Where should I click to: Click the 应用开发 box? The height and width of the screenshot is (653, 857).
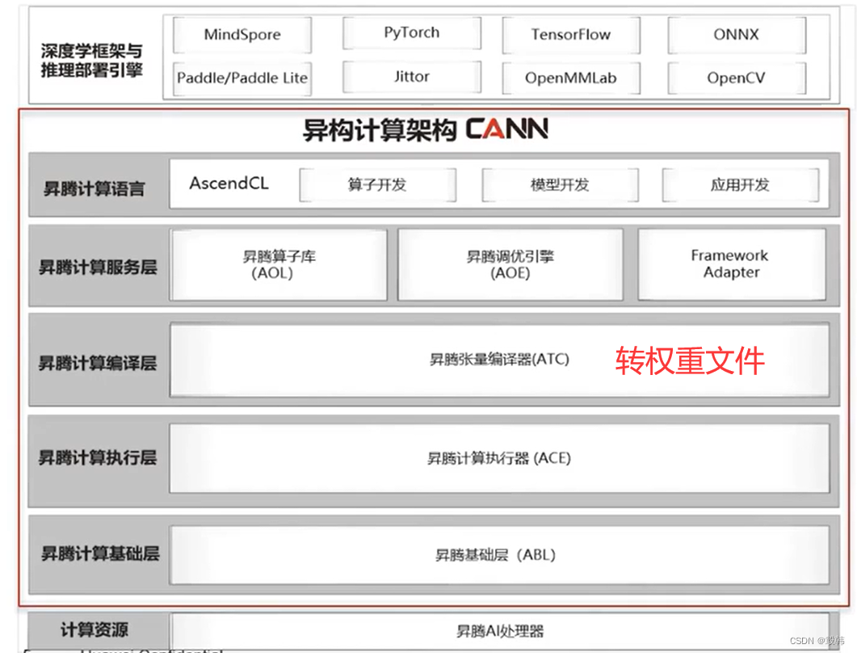coord(740,185)
